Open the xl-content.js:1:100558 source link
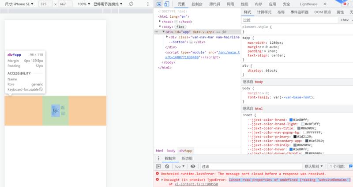The image size is (353, 187). (196, 184)
